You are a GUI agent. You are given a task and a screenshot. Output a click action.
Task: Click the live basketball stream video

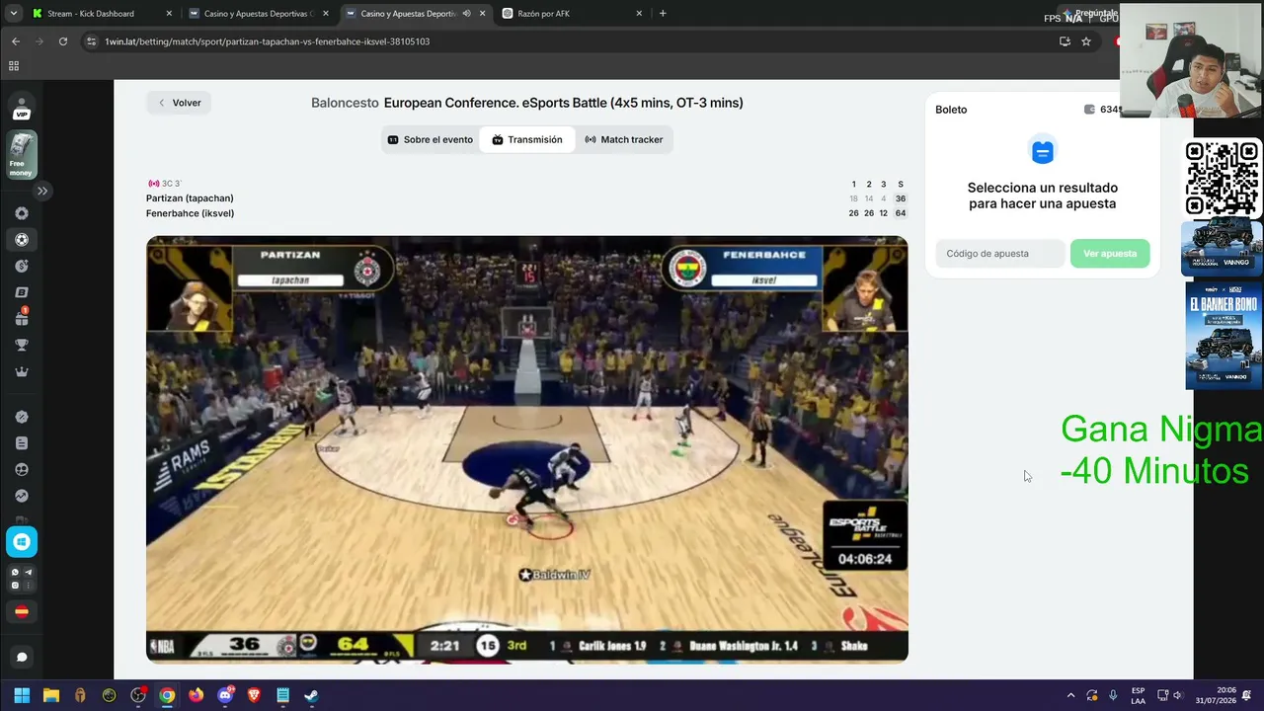(527, 449)
